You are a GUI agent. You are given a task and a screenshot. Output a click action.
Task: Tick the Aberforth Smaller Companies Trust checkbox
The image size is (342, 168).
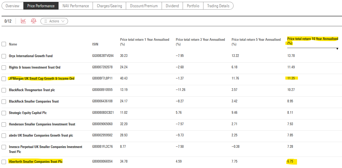point(4,162)
